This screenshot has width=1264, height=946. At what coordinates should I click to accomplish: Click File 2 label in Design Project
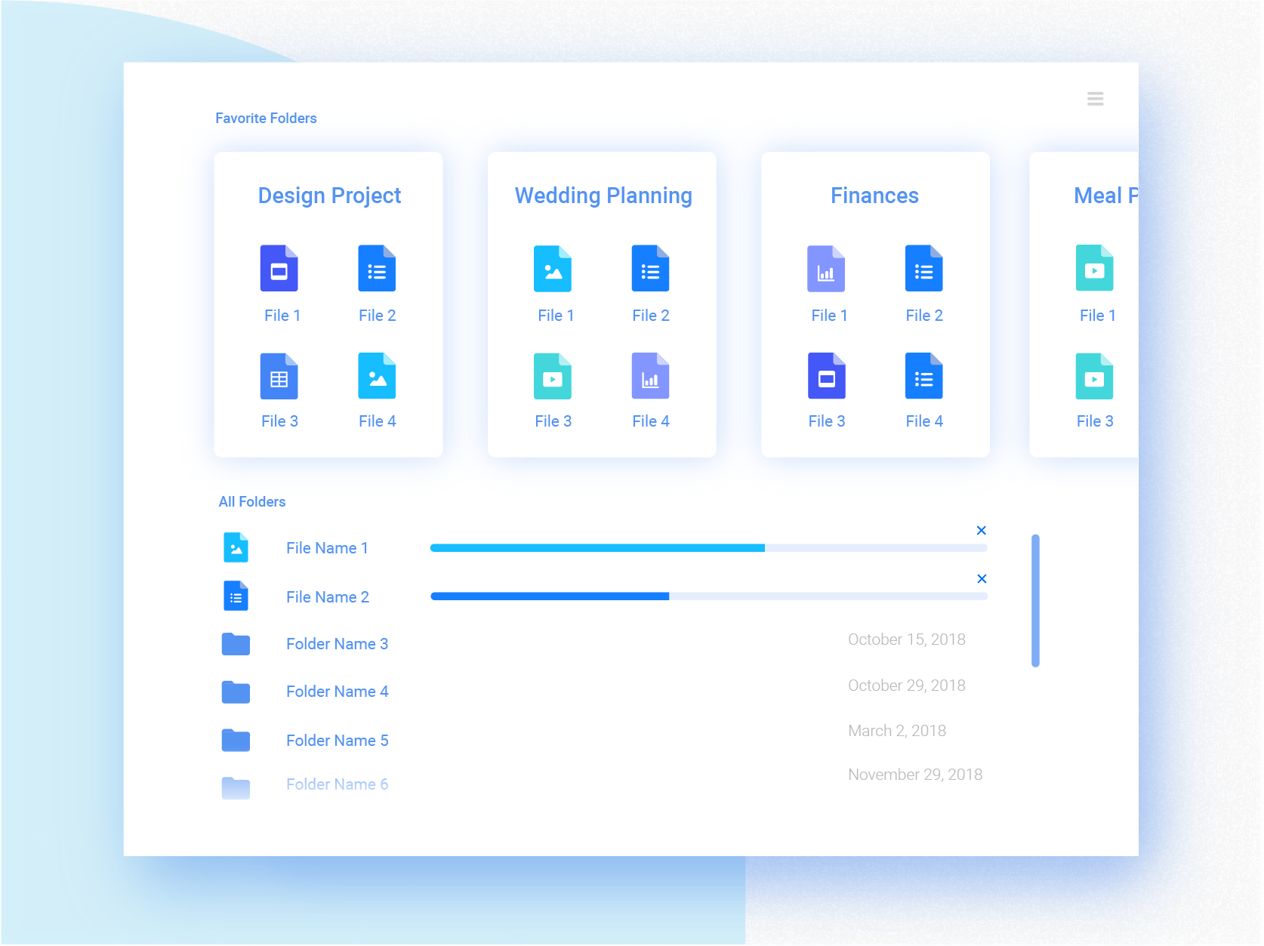[x=377, y=316]
